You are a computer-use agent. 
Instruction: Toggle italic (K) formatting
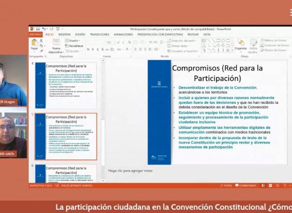(93, 49)
